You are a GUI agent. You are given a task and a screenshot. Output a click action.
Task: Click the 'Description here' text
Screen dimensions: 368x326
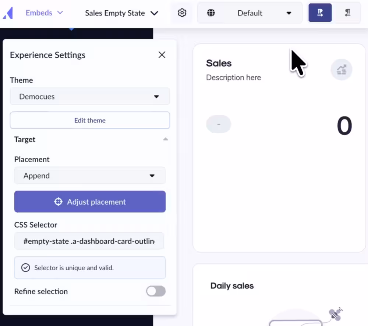coord(233,77)
